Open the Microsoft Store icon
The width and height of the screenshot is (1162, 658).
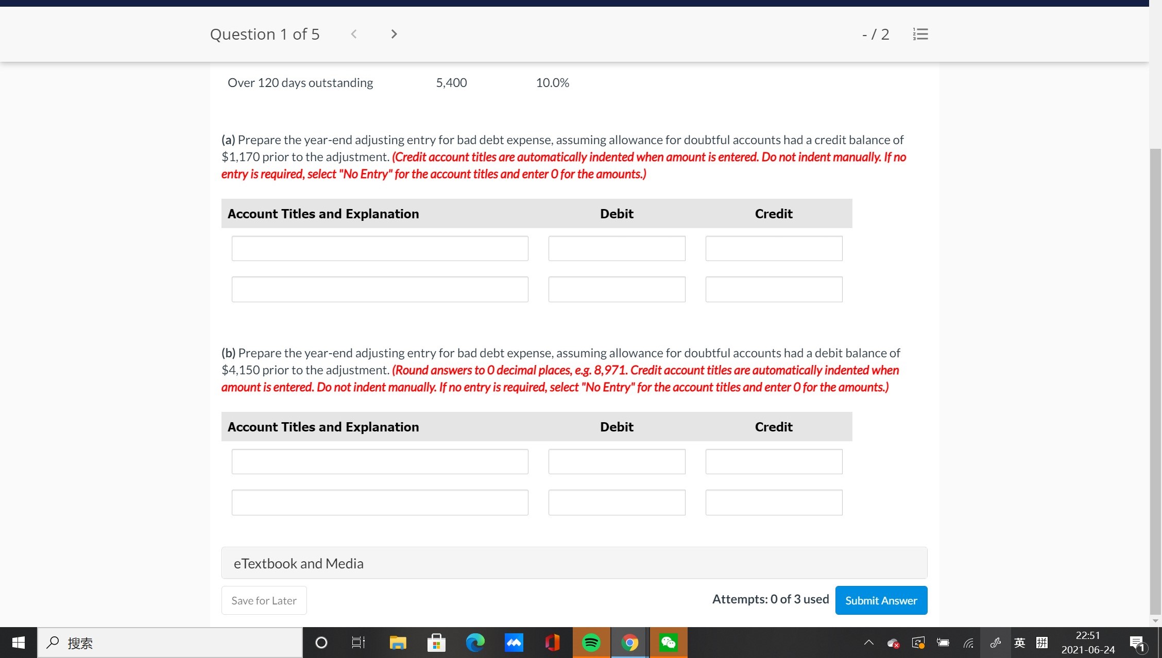(x=436, y=643)
